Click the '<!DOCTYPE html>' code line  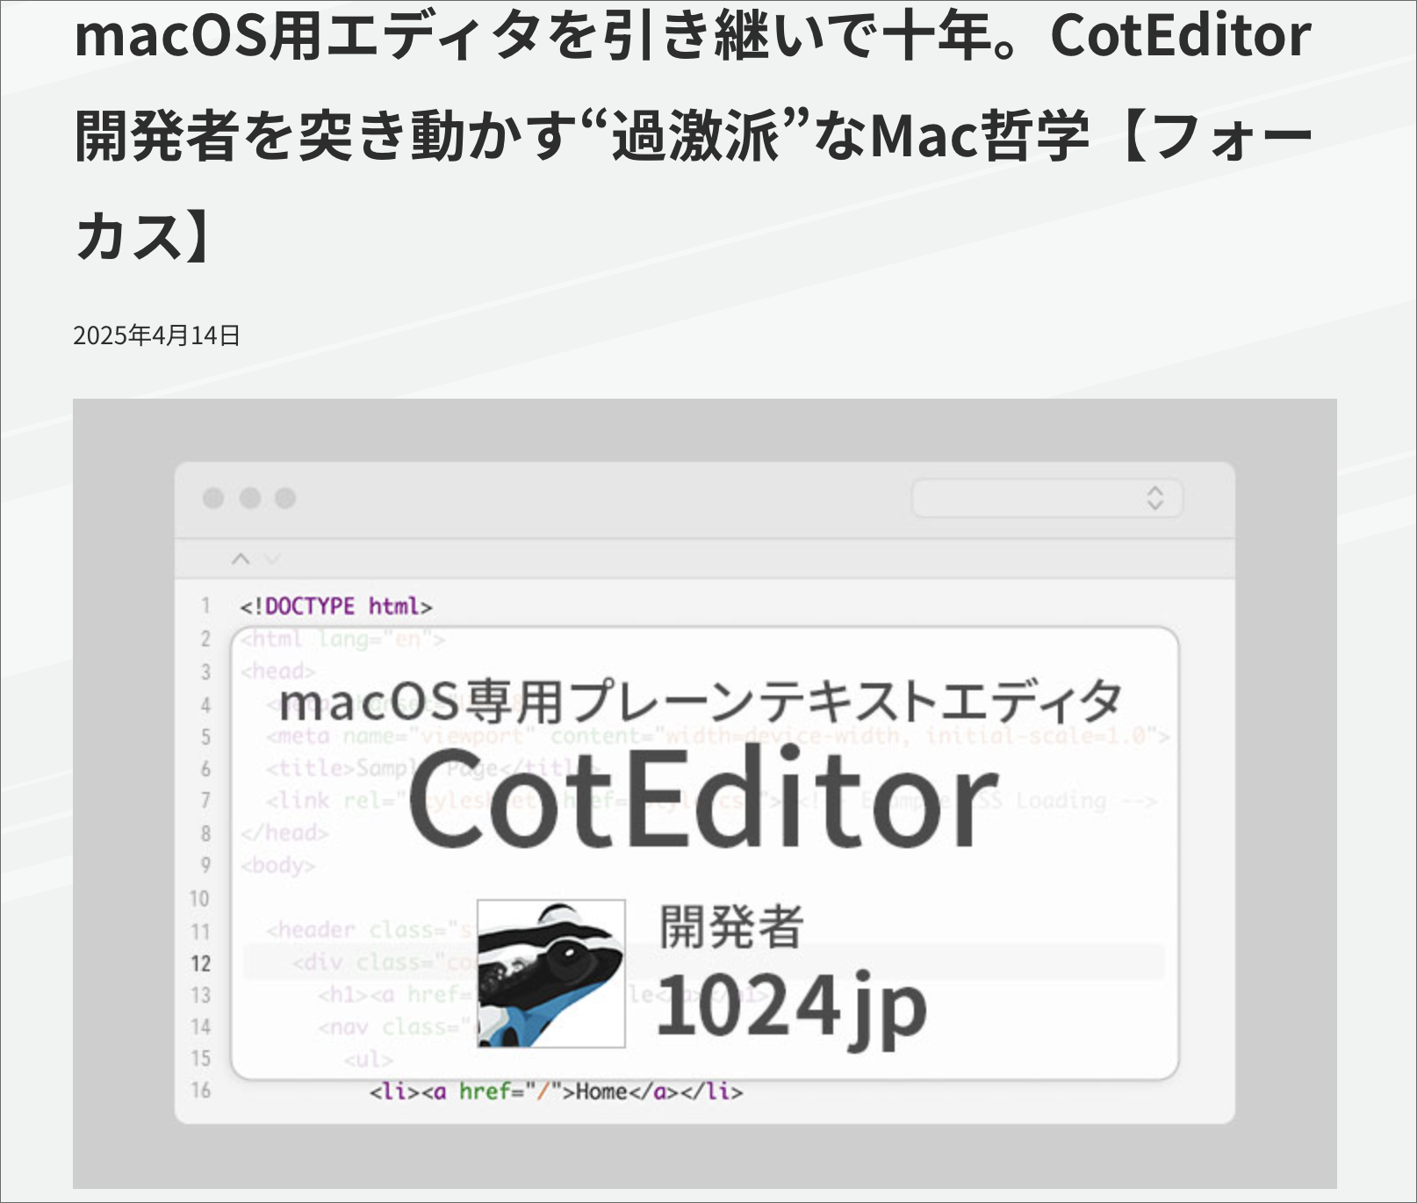[336, 607]
